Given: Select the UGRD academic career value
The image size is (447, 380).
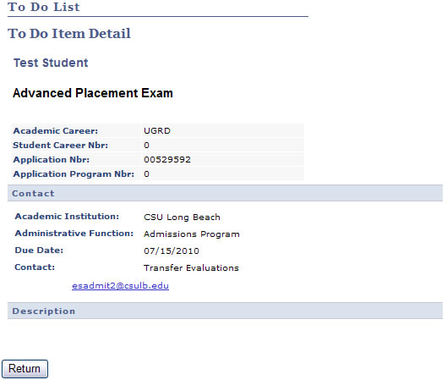Looking at the screenshot, I should click(157, 131).
